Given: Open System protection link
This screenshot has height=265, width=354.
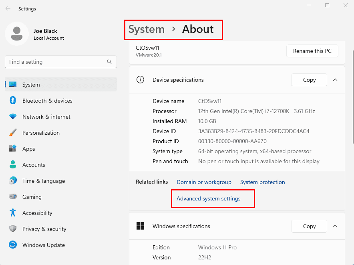Looking at the screenshot, I should pyautogui.click(x=263, y=182).
